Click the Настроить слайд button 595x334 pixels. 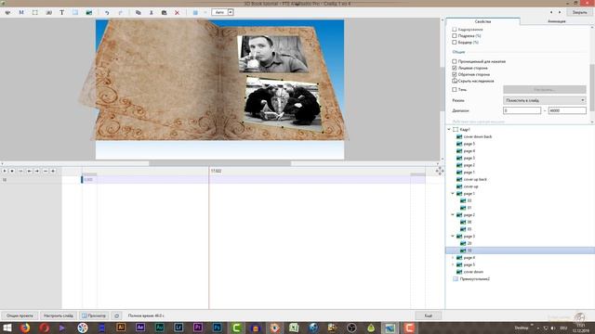58,315
